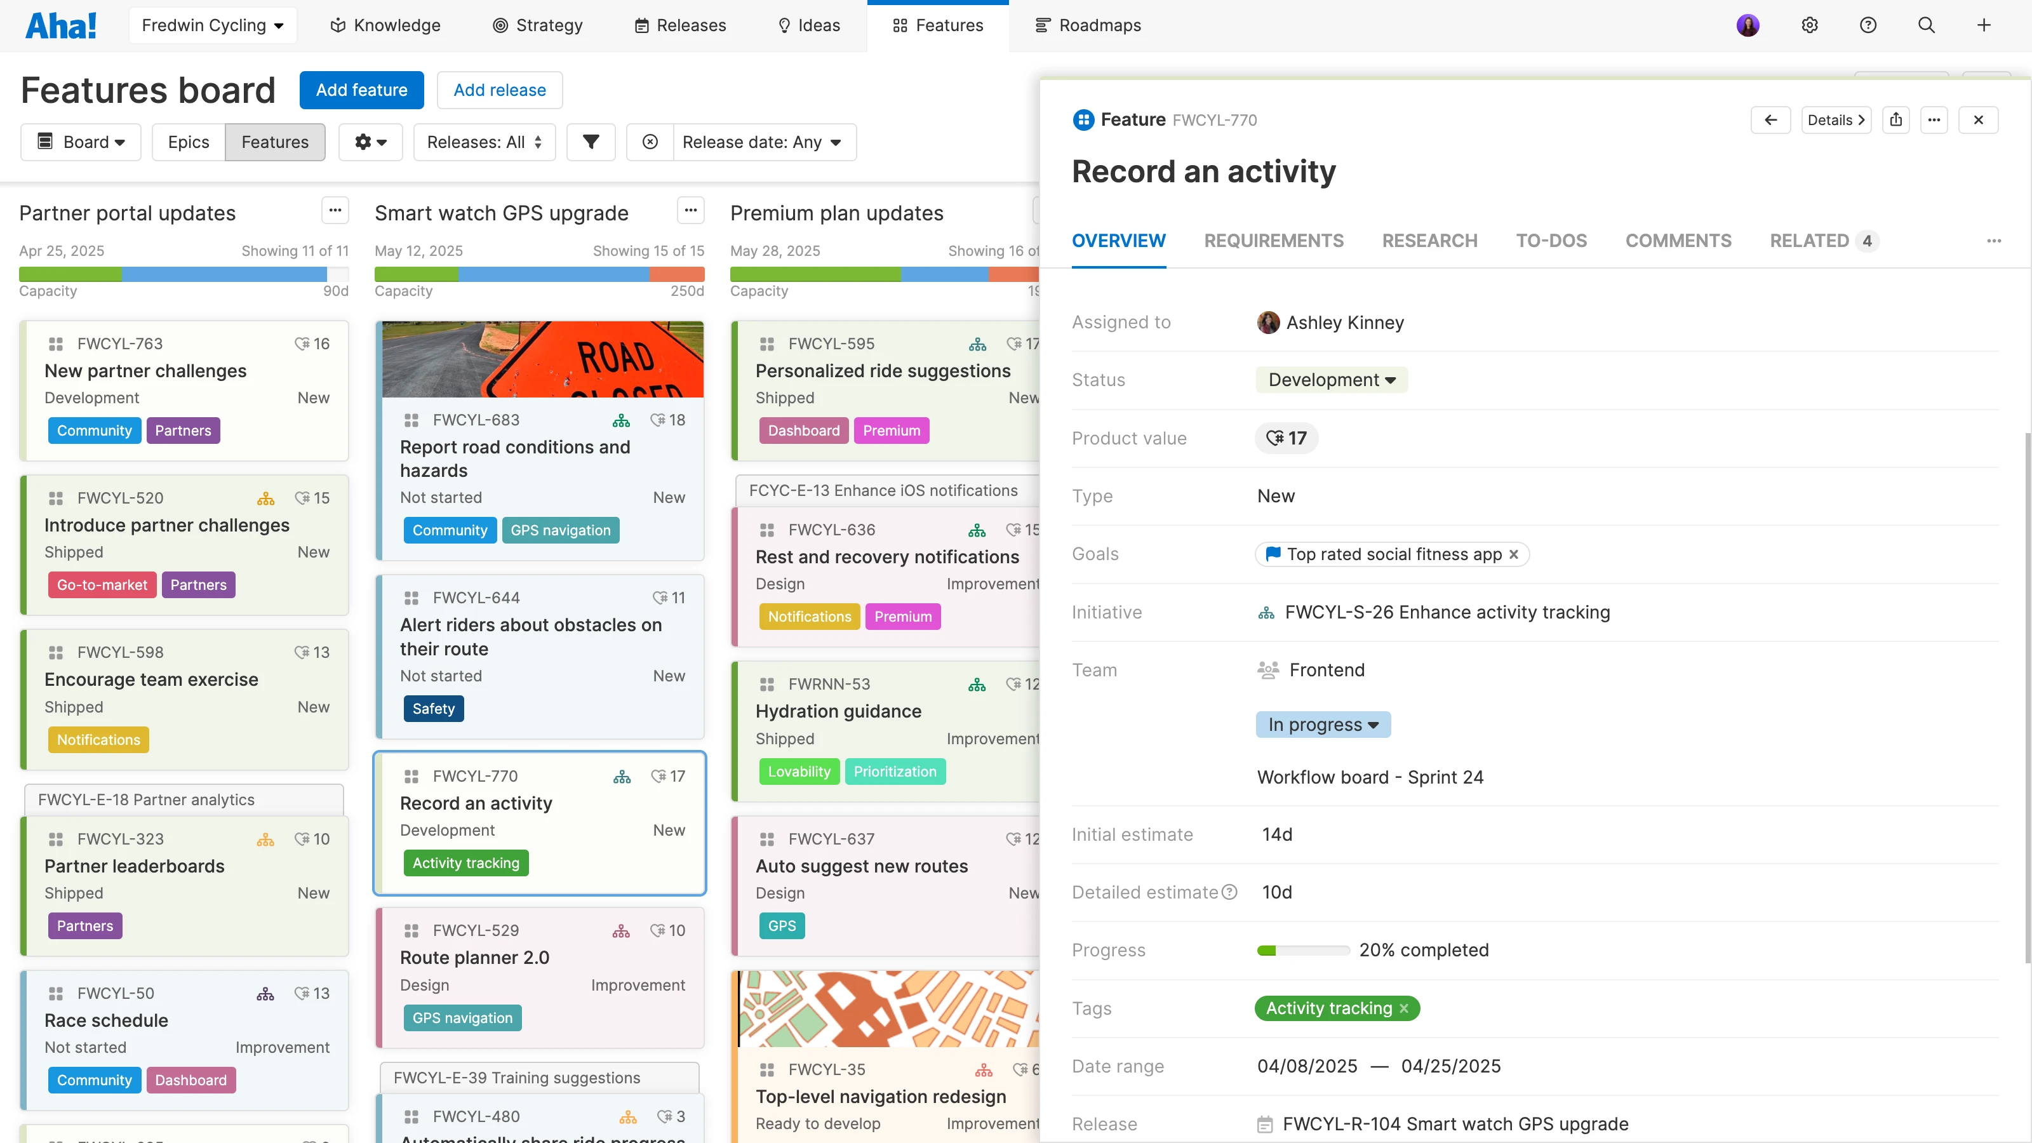Image resolution: width=2032 pixels, height=1143 pixels.
Task: Click the Add feature button
Action: tap(361, 90)
